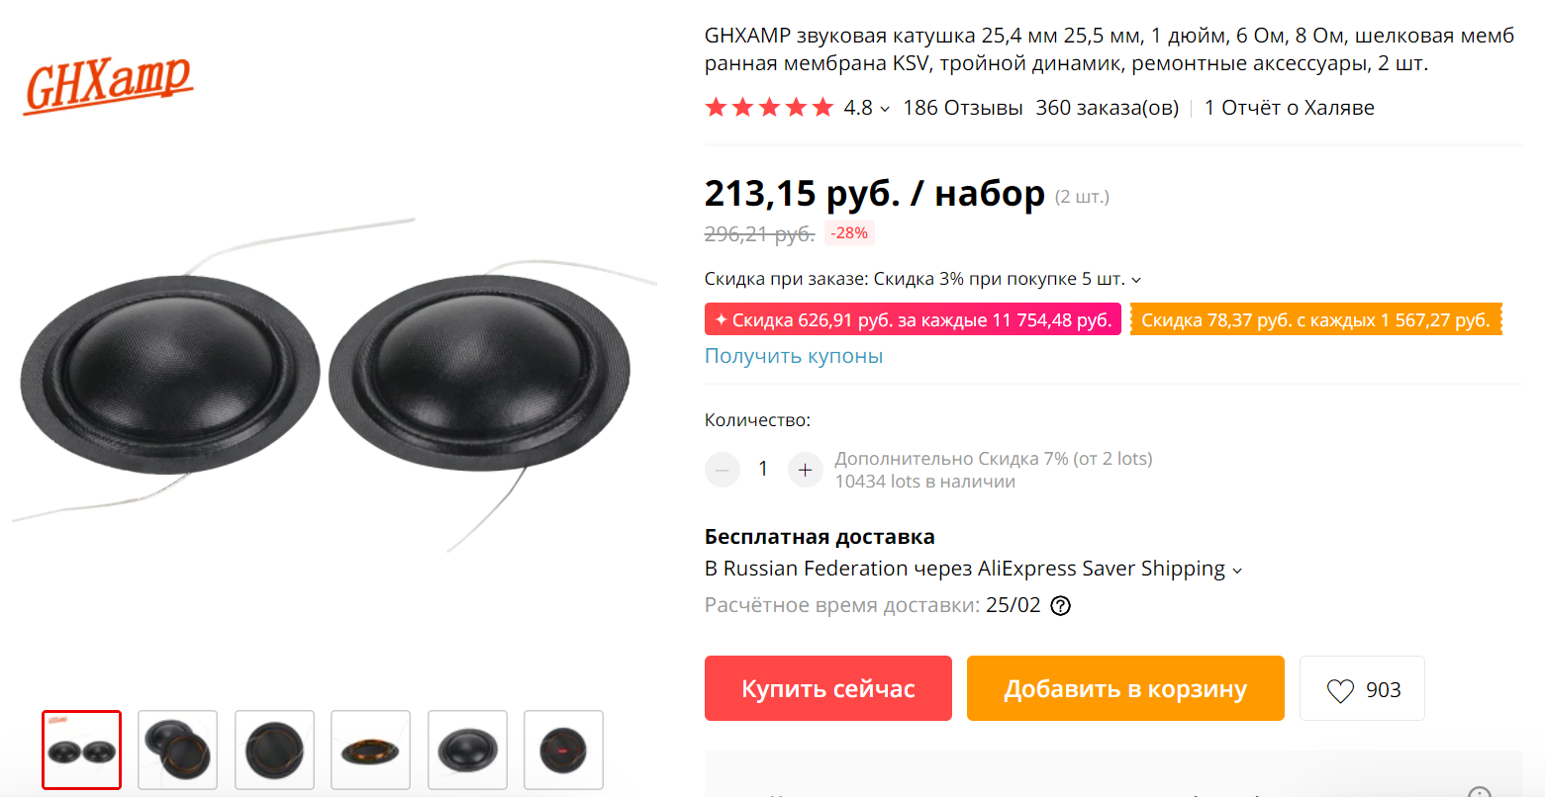Select the fourth thumbnail with side view
The height and width of the screenshot is (797, 1545).
coord(370,750)
